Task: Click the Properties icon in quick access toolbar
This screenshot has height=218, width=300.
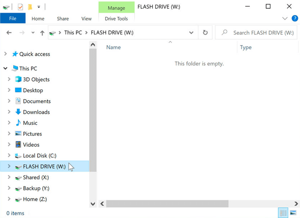Action: (20, 6)
